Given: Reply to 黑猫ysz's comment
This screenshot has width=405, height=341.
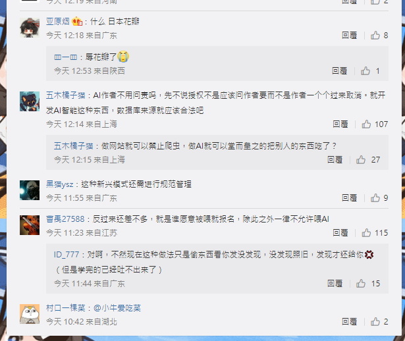Looking at the screenshot, I should [x=349, y=198].
